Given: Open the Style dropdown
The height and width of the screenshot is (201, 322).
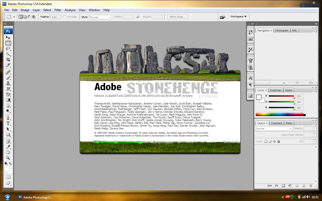Looking at the screenshot, I should [100, 17].
